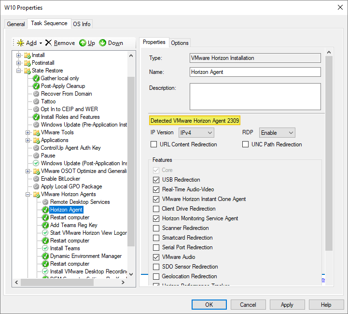Click the Tattoo step gray icon
This screenshot has height=314, width=348.
36,101
